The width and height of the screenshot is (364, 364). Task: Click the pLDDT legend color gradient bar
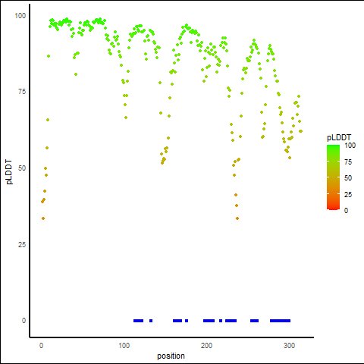333,177
